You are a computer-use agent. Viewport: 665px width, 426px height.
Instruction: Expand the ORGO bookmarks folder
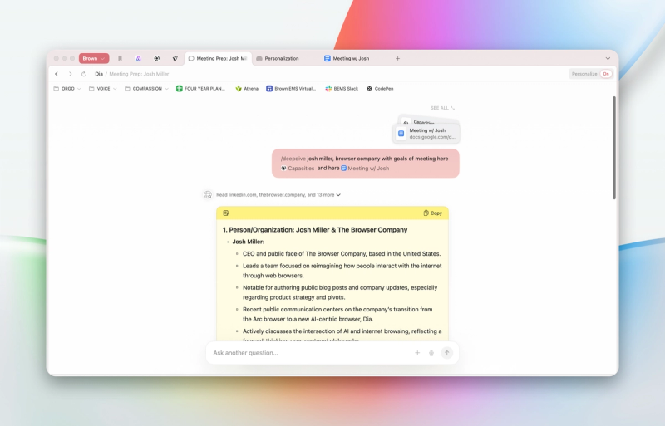coord(67,89)
